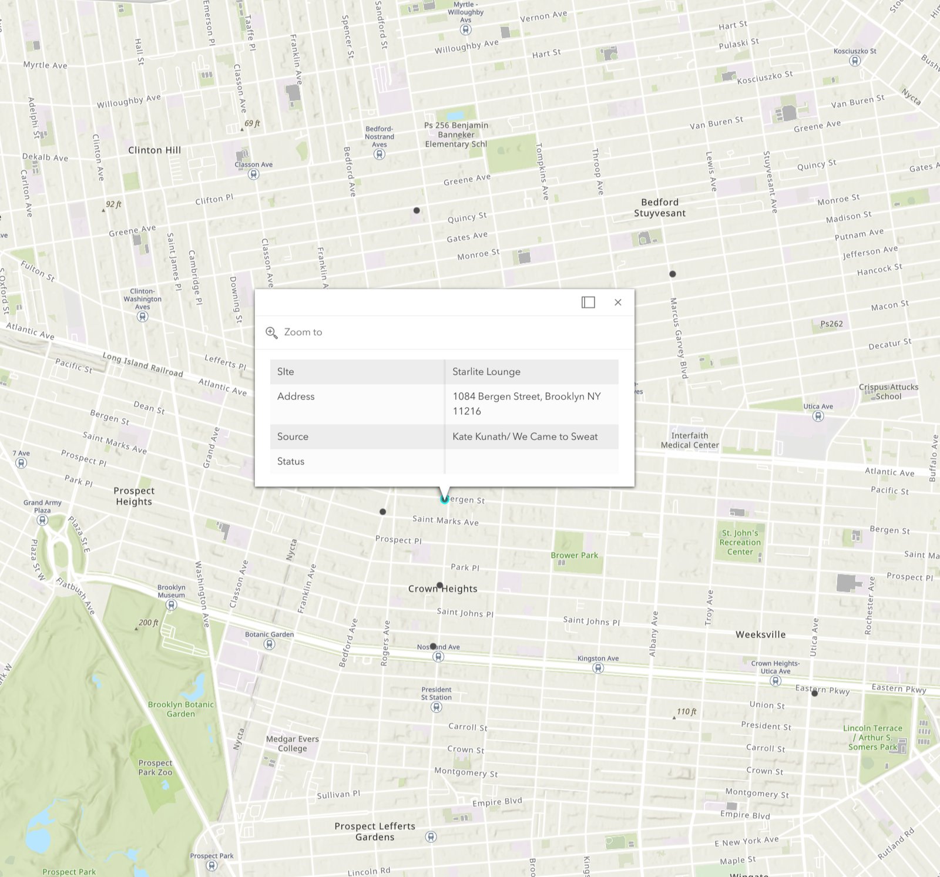Click the "Weeksville" neighborhood label

(760, 634)
